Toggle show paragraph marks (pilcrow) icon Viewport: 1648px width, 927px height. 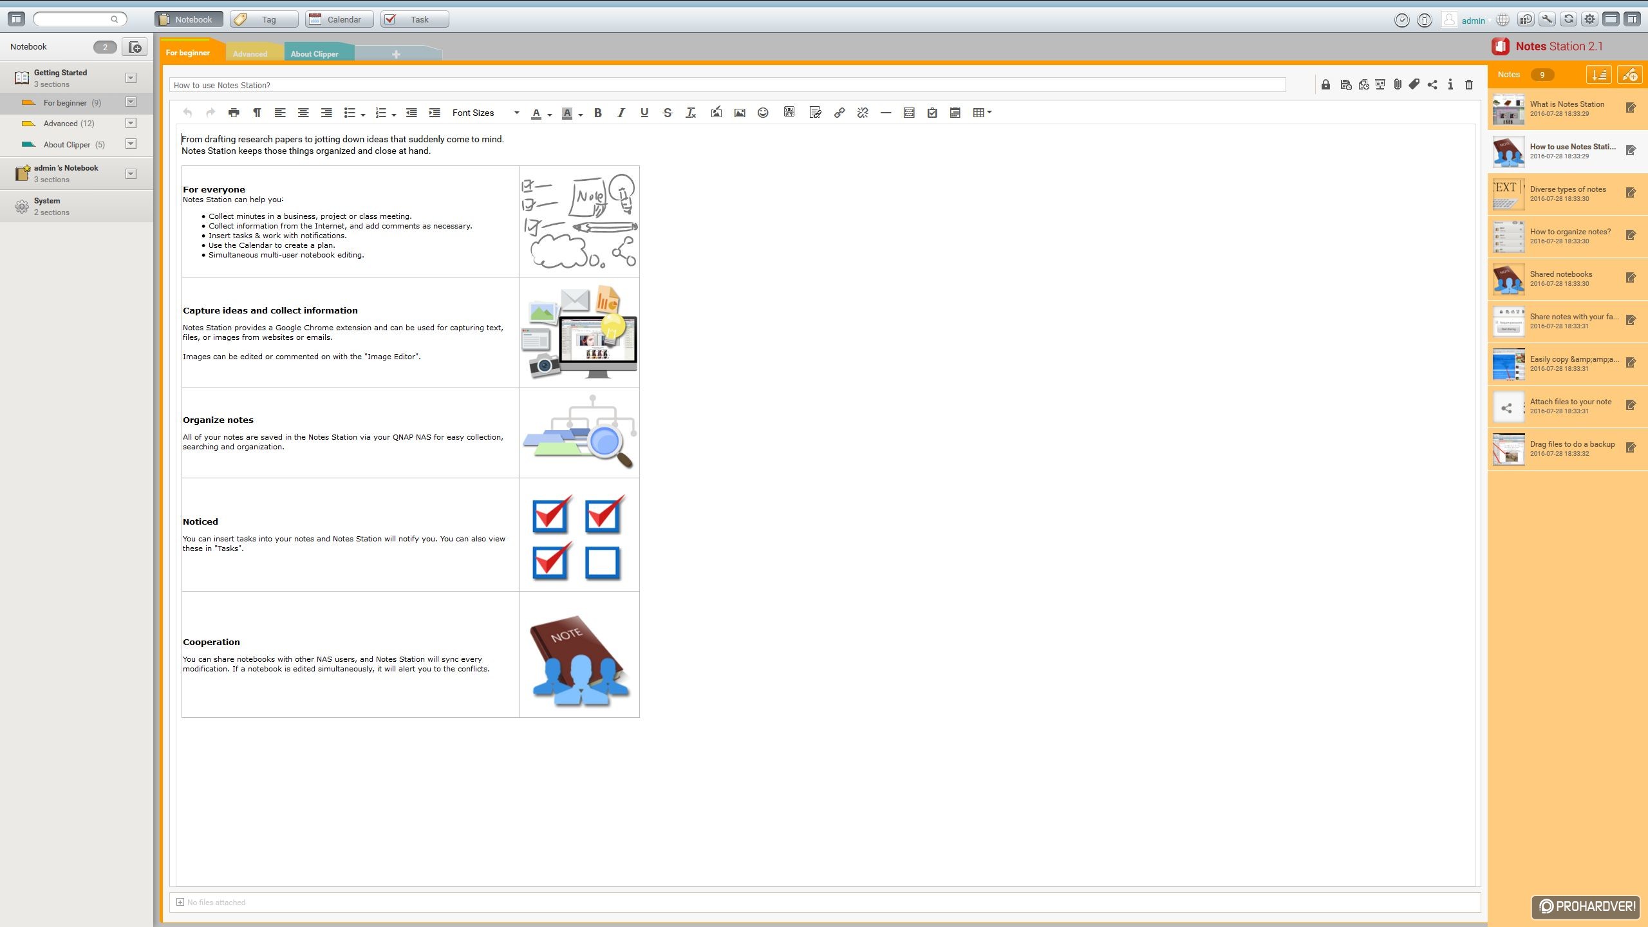click(257, 113)
